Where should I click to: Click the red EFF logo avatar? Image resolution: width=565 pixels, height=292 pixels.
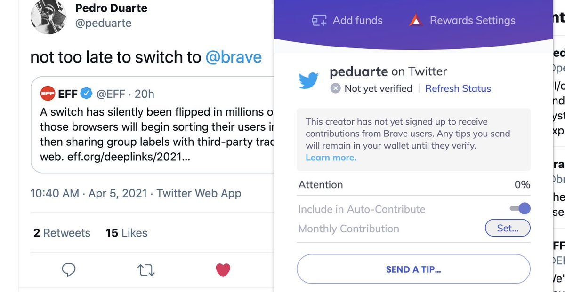point(48,94)
